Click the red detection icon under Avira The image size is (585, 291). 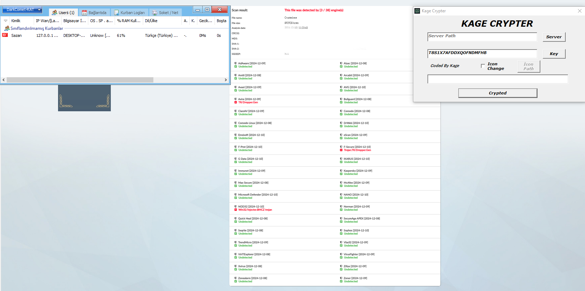coord(236,102)
